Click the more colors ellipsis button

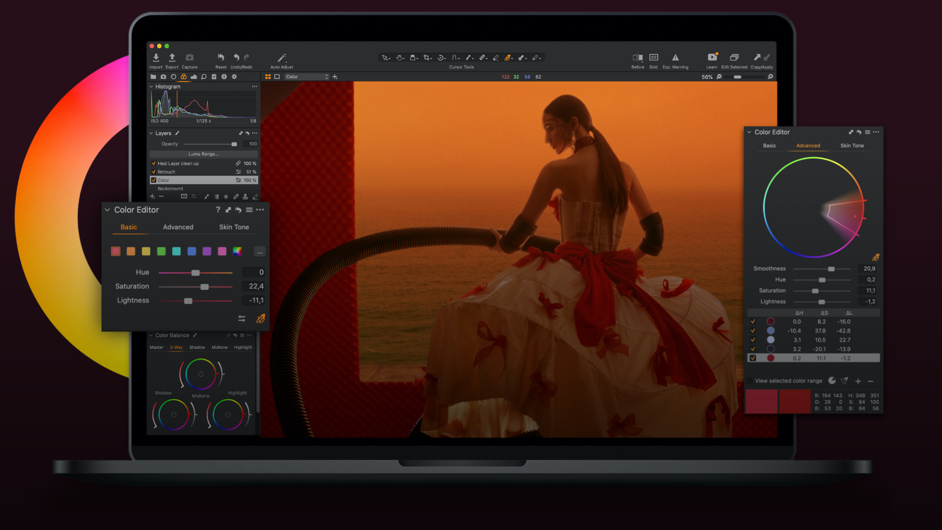[260, 251]
